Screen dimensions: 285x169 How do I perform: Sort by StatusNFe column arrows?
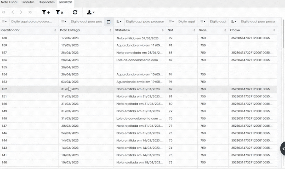tap(163, 30)
